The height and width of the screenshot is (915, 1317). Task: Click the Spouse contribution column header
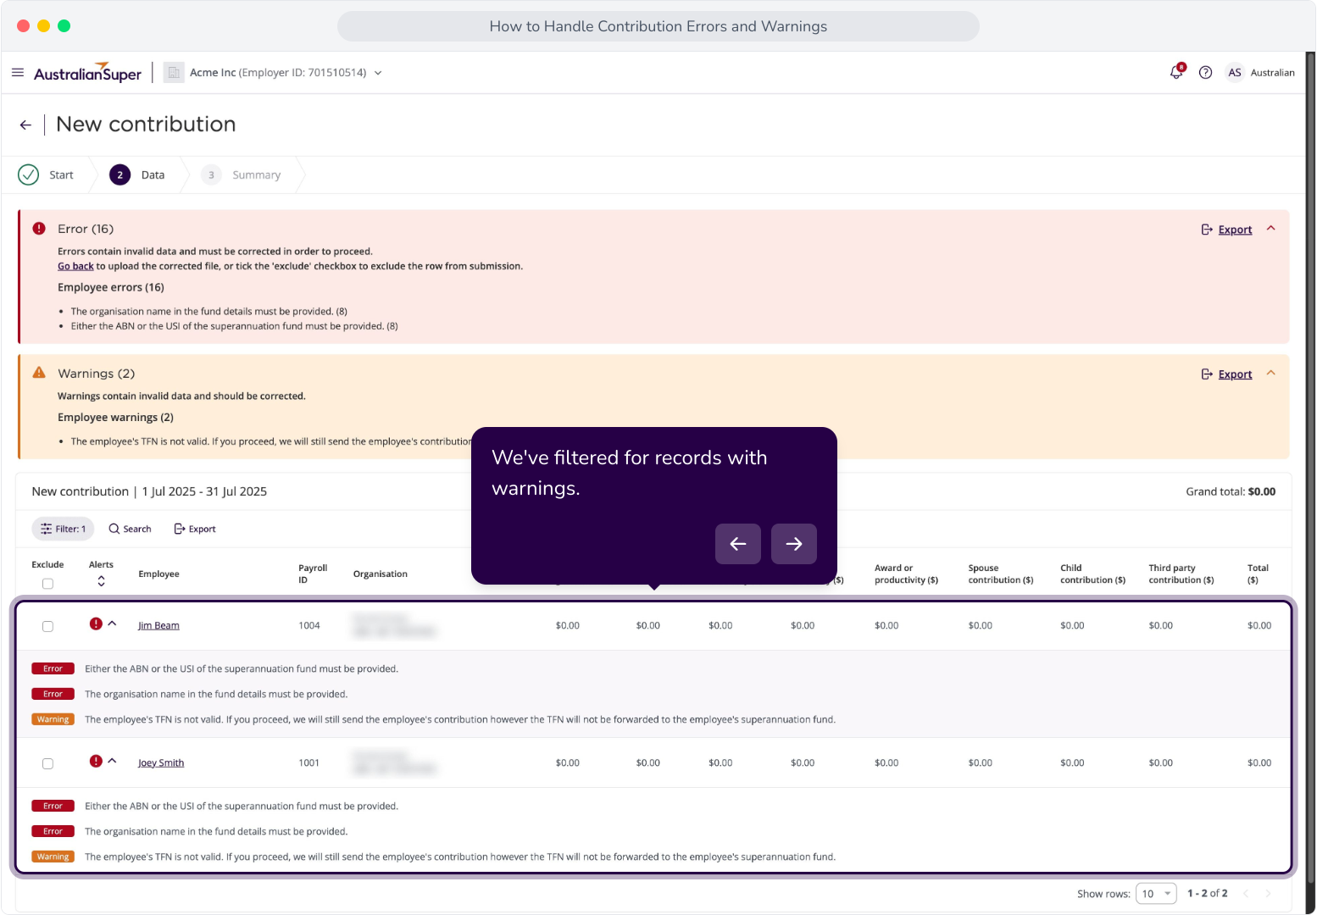coord(1000,574)
